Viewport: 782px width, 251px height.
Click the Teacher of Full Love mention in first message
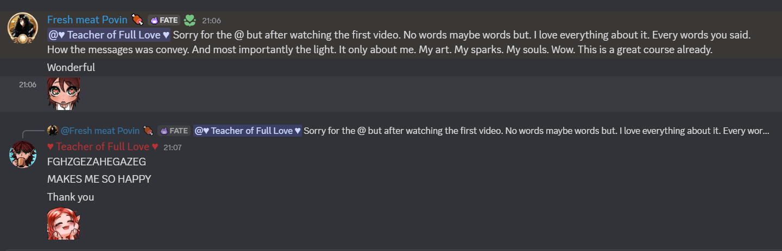(109, 35)
